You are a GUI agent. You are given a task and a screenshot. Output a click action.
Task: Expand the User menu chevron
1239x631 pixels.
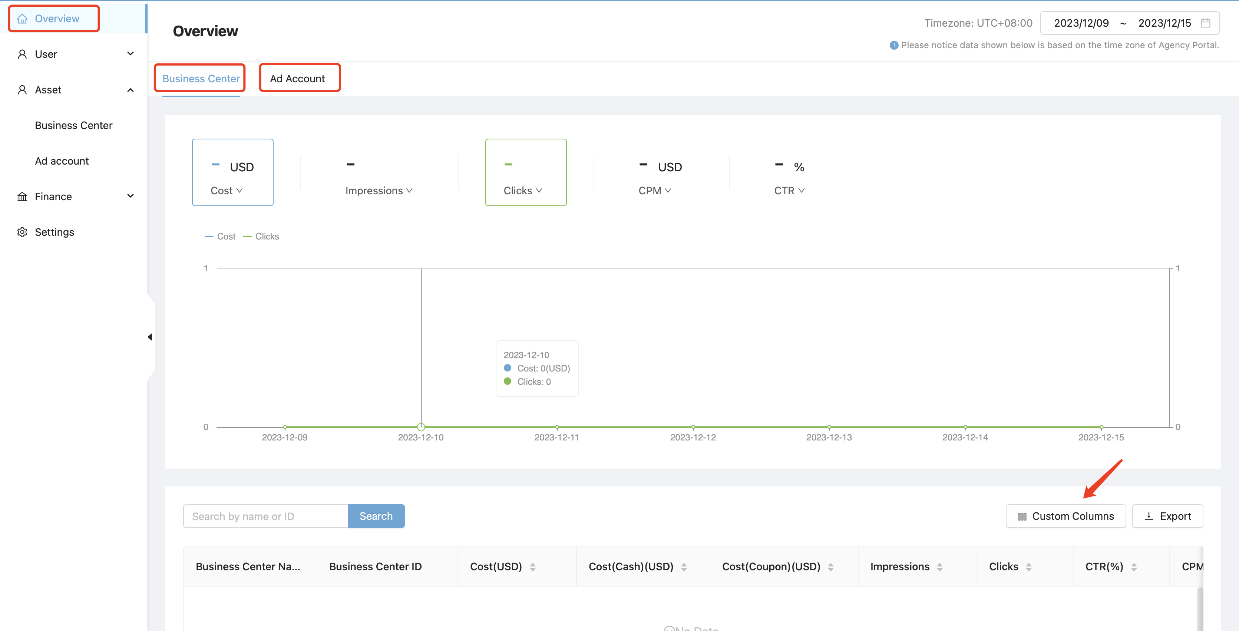tap(130, 53)
